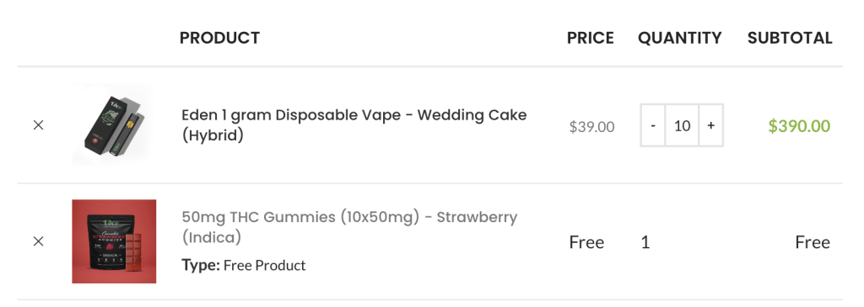The image size is (864, 307).
Task: Open 50mg THC Gummies Strawberry link
Action: (x=349, y=227)
